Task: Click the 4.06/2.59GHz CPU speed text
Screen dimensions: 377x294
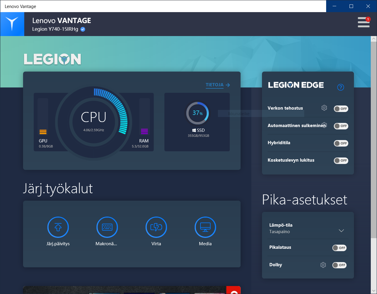Action: coord(94,130)
